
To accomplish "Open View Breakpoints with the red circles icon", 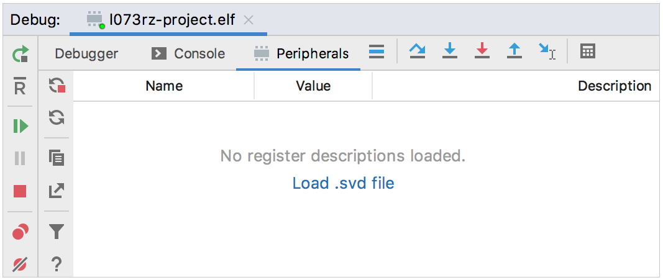I will pos(20,232).
